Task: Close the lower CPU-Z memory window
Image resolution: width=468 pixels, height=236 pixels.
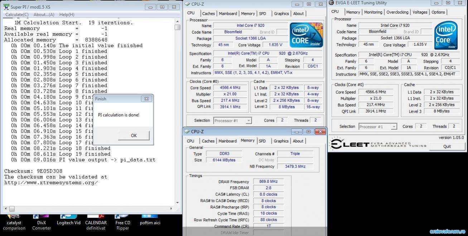Action: tap(320, 132)
